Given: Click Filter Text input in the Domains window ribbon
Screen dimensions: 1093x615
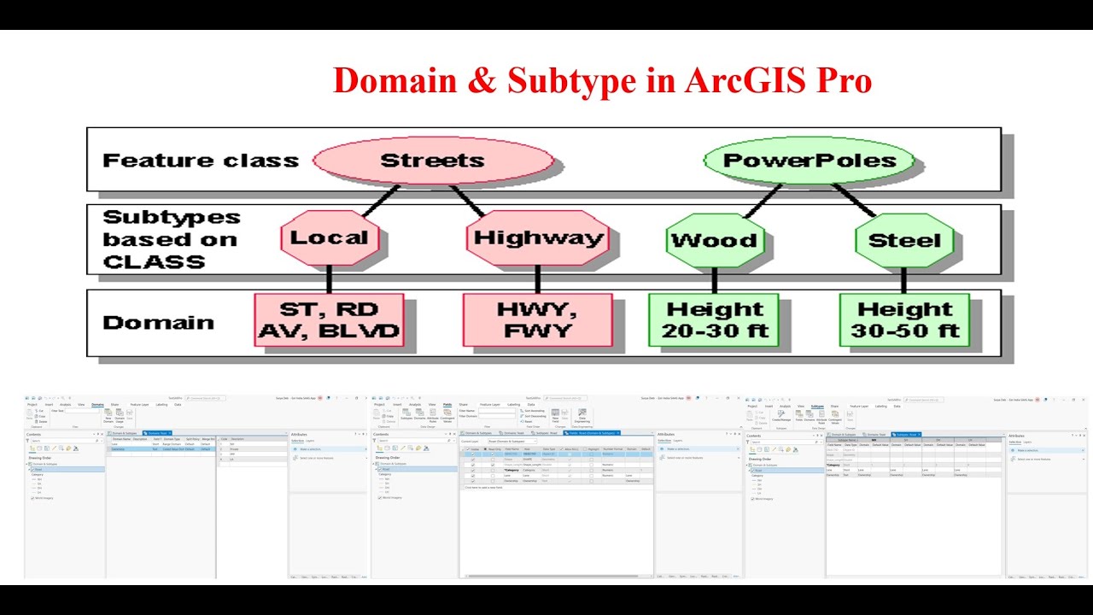Looking at the screenshot, I should click(x=82, y=411).
